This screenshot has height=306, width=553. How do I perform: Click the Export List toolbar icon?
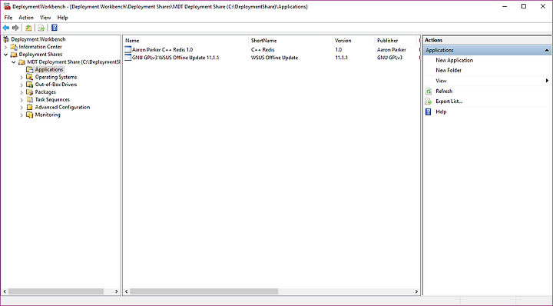click(41, 28)
